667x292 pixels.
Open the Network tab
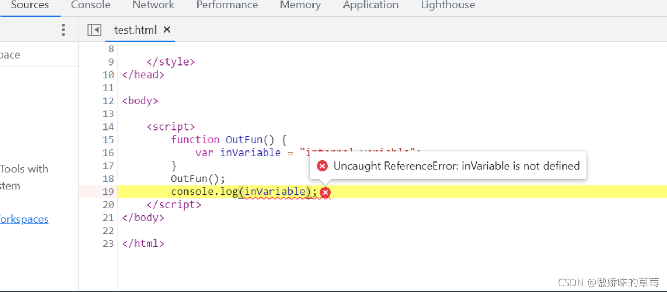tap(153, 5)
